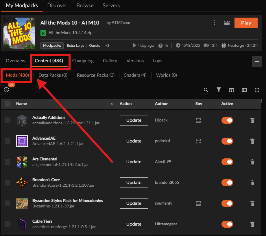Image resolution: width=266 pixels, height=236 pixels.
Task: Click Actually Additions server env icon
Action: (198, 120)
